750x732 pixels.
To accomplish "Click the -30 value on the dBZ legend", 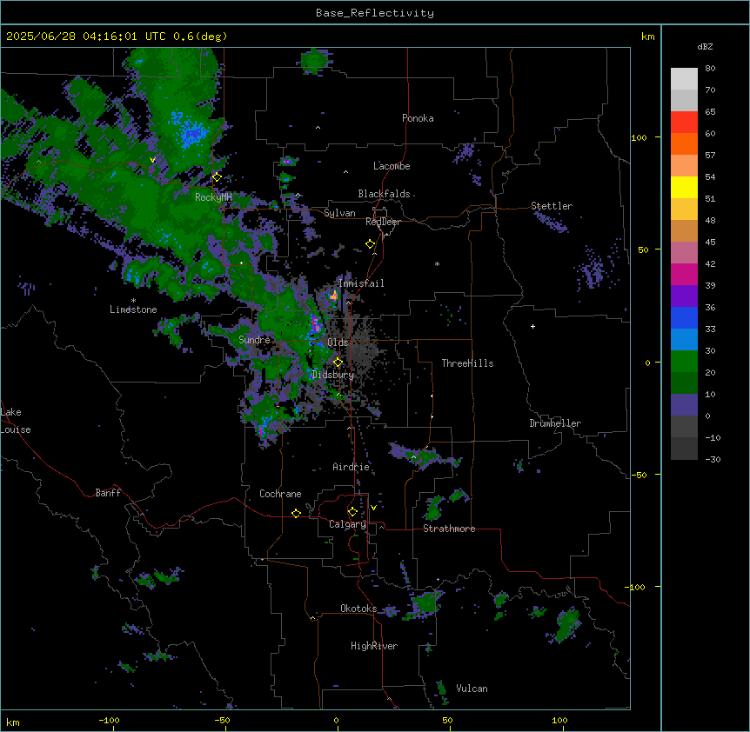I will tap(713, 459).
